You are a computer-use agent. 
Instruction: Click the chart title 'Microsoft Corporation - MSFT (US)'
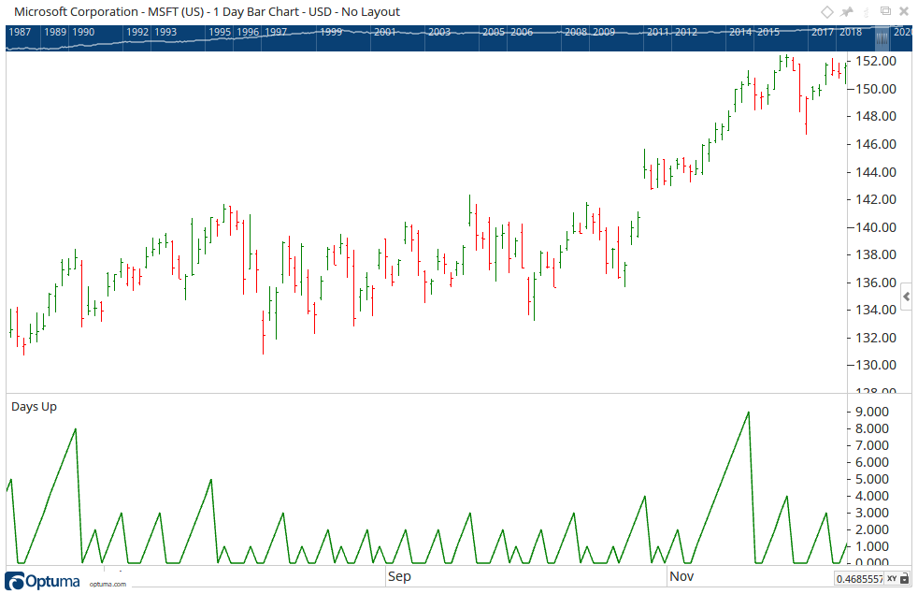click(108, 12)
